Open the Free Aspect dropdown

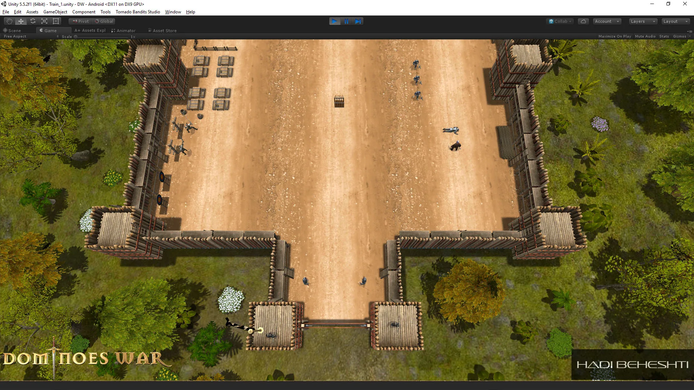[x=31, y=36]
